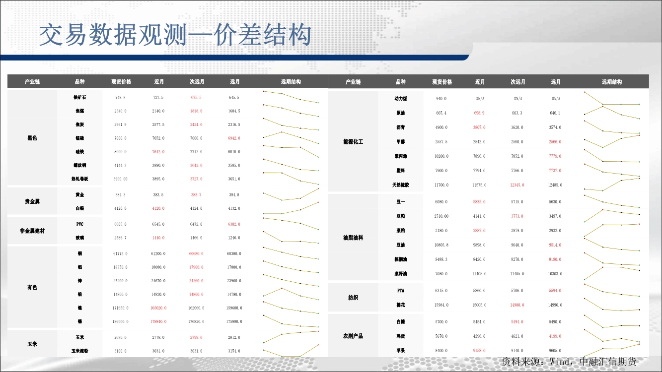
Task: Select the 11700.0 spot price cell
Action: tap(441, 185)
